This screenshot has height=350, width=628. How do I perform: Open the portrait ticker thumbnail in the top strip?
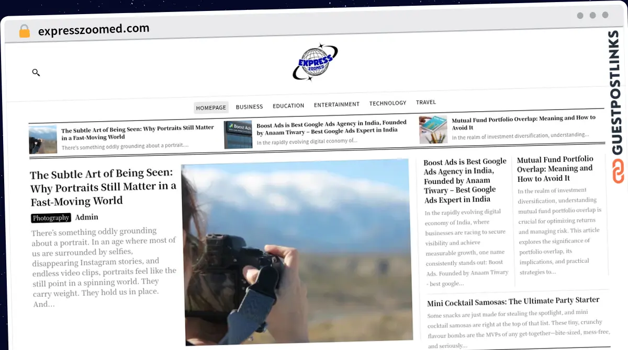pyautogui.click(x=43, y=139)
